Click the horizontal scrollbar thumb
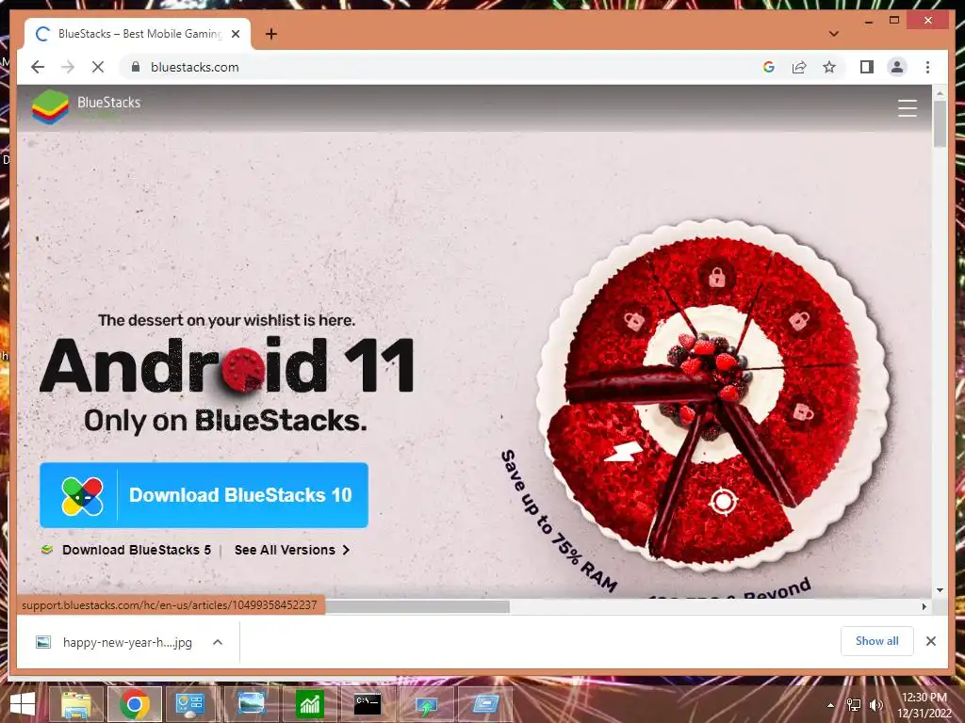This screenshot has width=965, height=723. pos(417,606)
